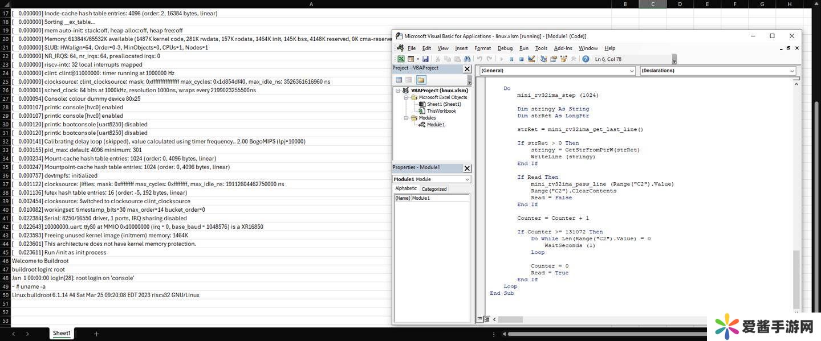This screenshot has width=821, height=341.
Task: Toggle Design Mode in the toolbar
Action: 531,59
